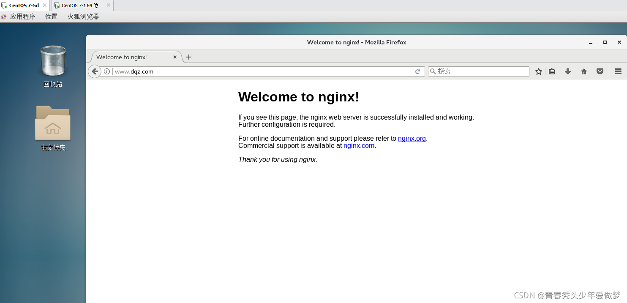Open the 位置 menu

pyautogui.click(x=51, y=16)
